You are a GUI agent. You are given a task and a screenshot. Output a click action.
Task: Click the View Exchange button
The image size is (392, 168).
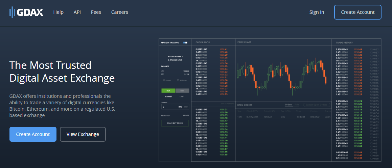point(83,134)
